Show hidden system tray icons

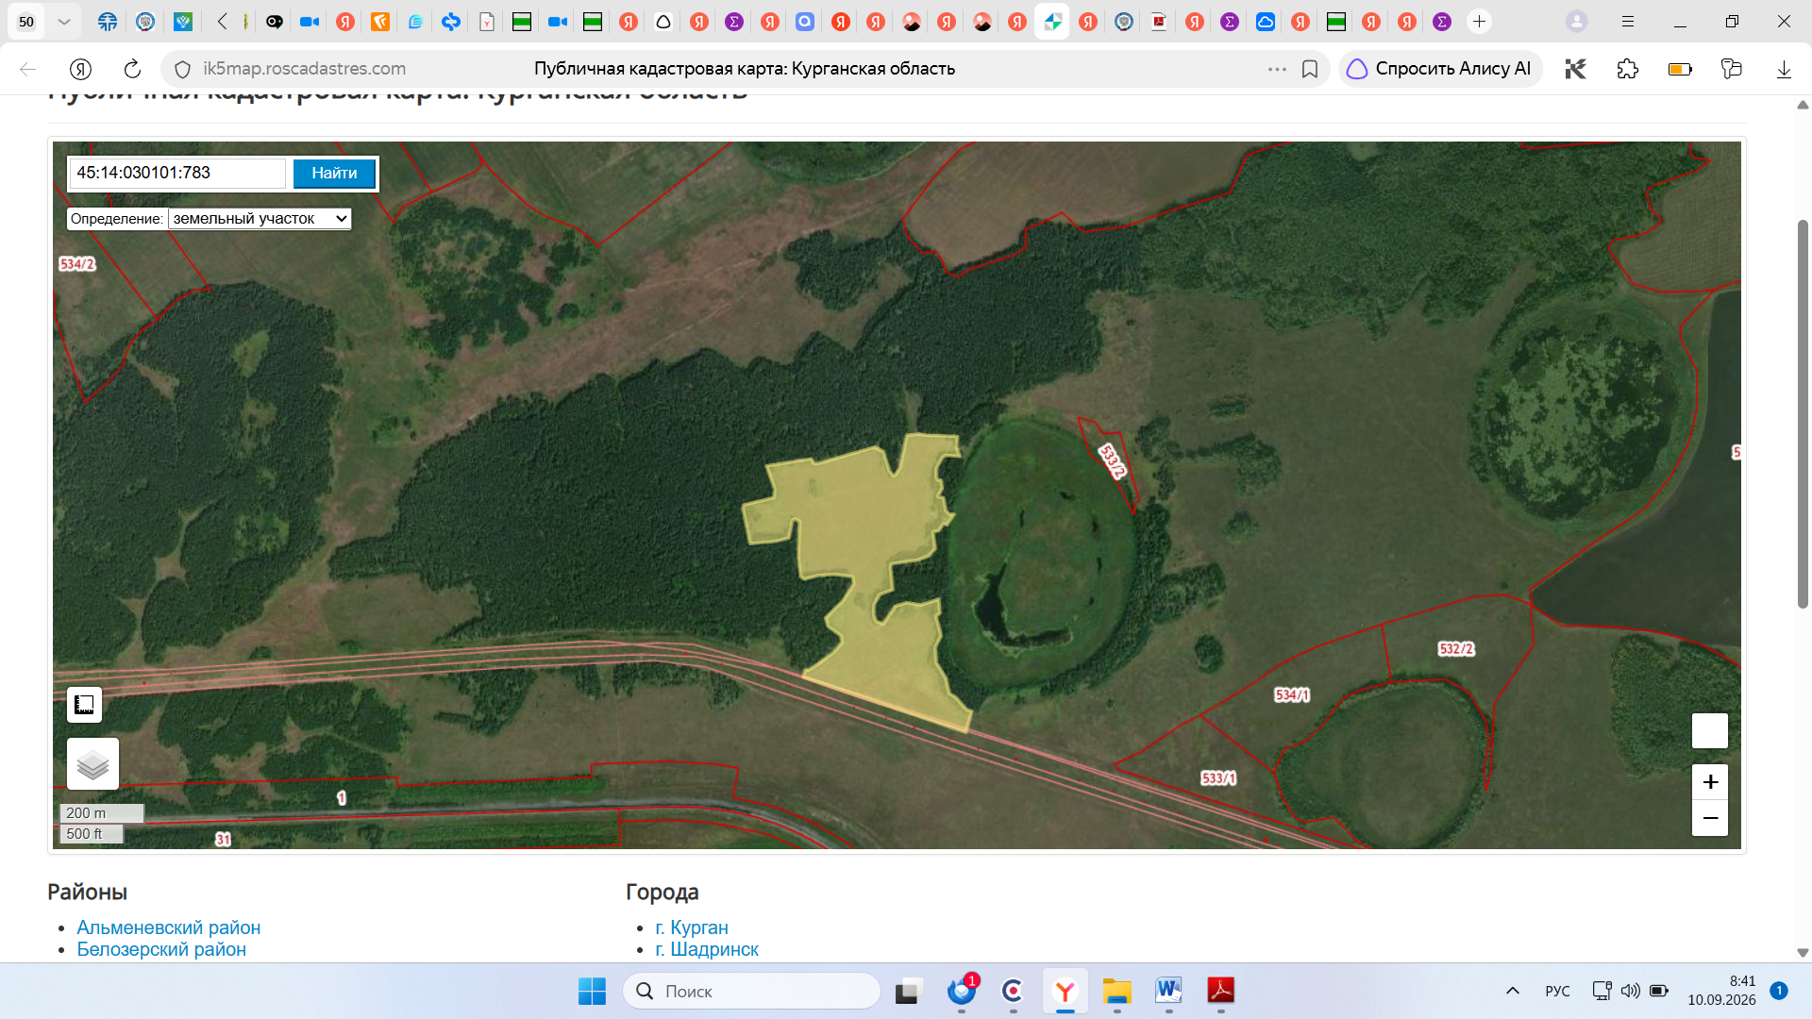tap(1513, 991)
